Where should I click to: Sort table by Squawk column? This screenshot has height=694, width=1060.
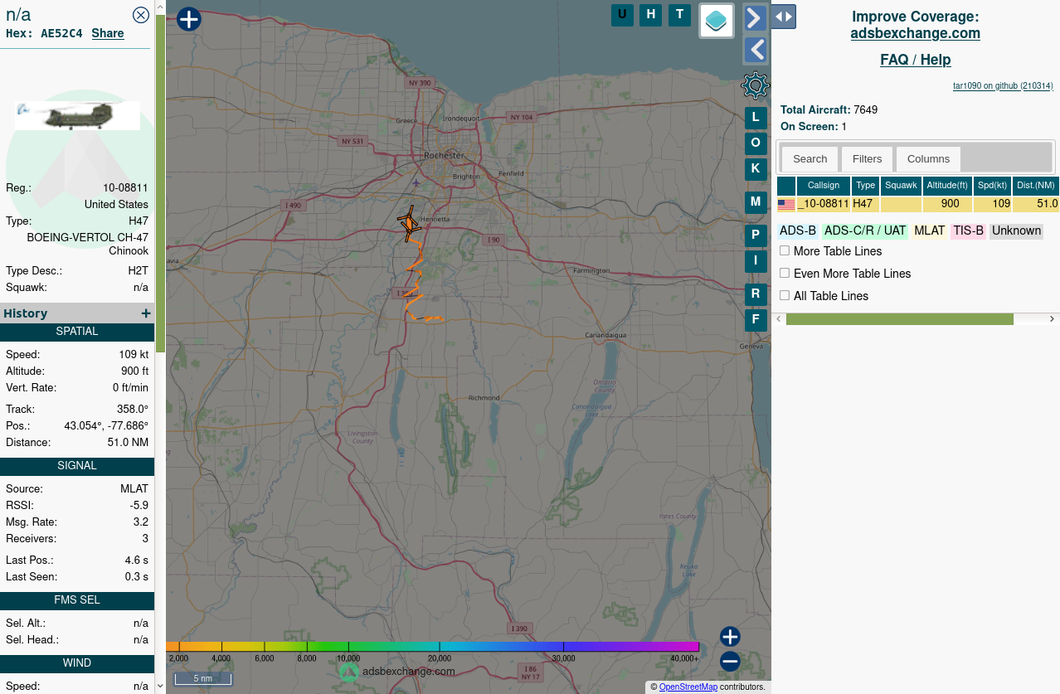click(x=902, y=186)
